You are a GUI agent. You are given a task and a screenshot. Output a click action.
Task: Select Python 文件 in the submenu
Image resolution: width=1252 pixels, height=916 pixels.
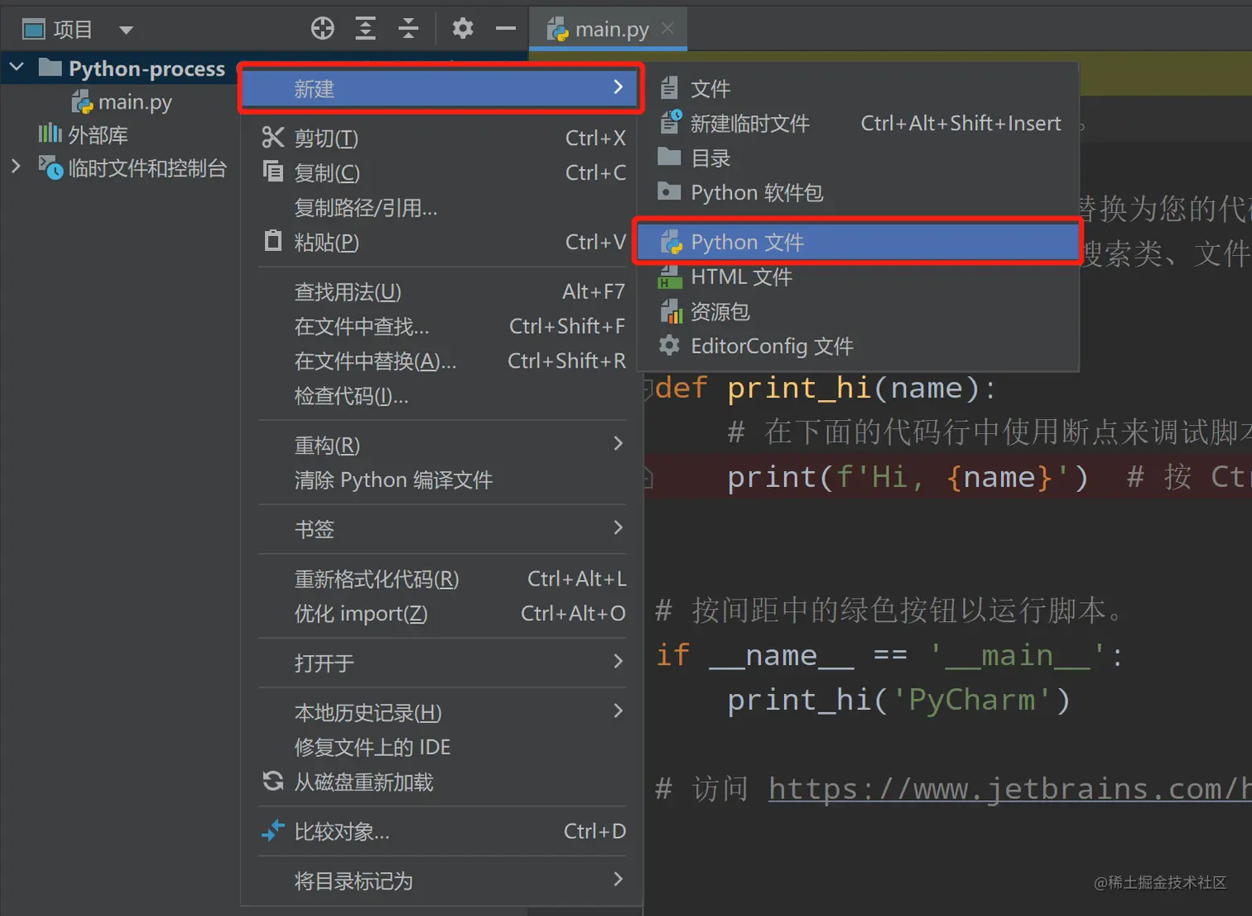tap(859, 242)
